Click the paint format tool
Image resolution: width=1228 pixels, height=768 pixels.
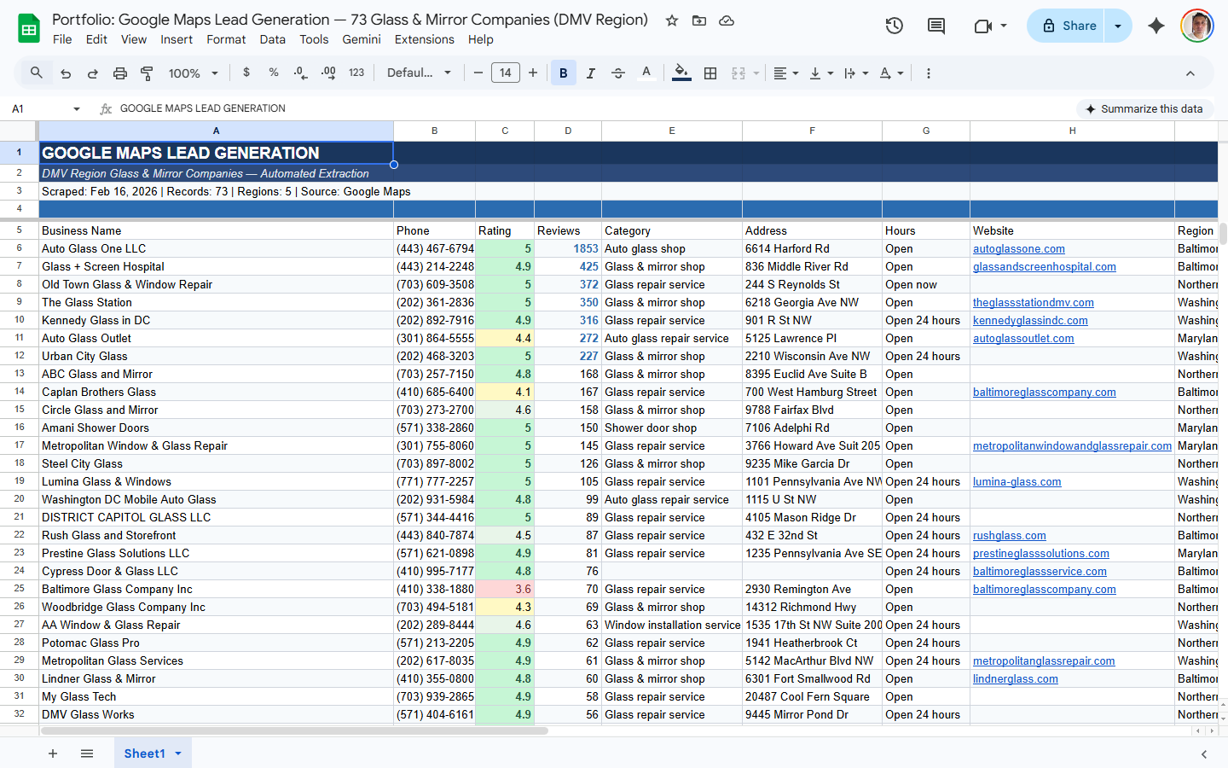coord(147,73)
